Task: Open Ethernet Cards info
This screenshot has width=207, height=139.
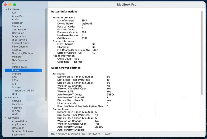Action: (x=21, y=43)
